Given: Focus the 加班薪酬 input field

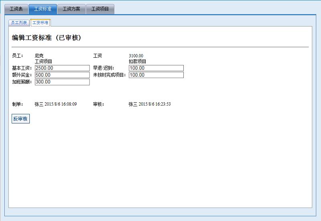Looking at the screenshot, I should coord(62,82).
